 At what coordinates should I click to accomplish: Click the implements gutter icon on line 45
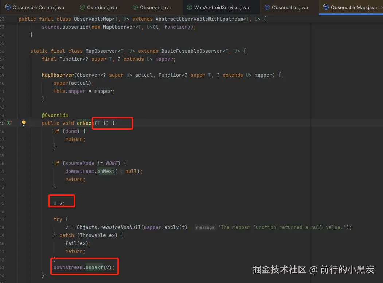point(9,123)
